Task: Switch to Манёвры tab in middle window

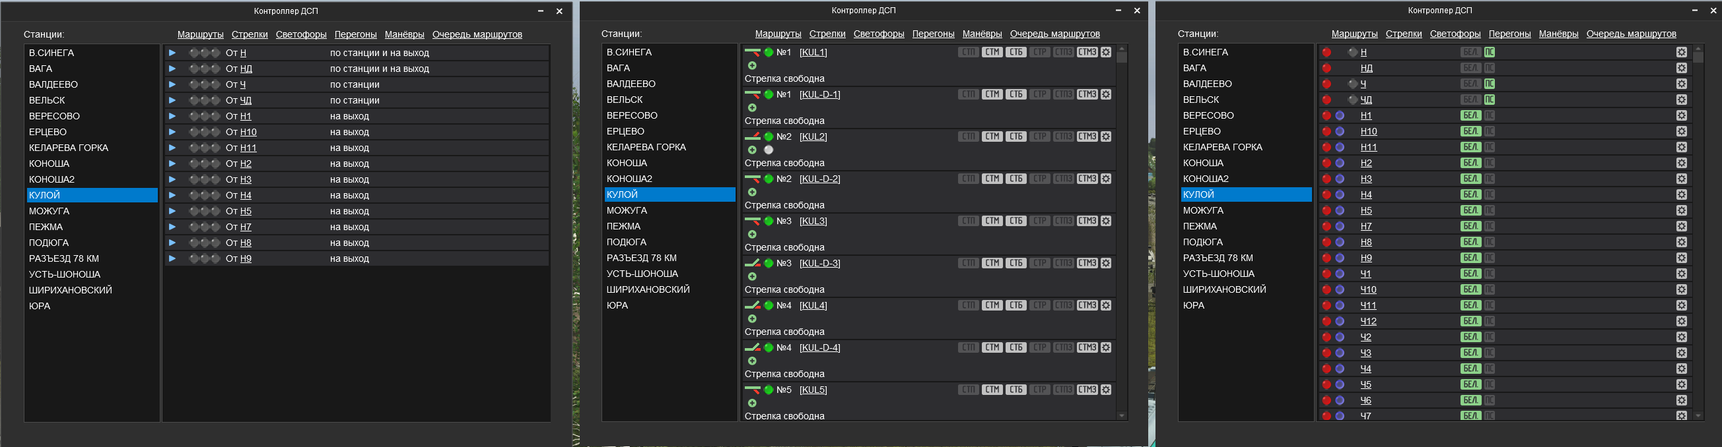Action: point(981,34)
